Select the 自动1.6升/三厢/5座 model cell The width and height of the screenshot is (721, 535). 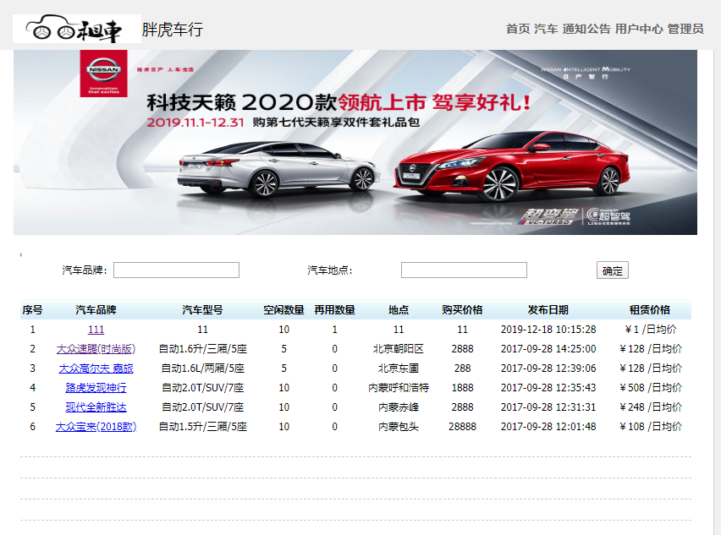203,349
